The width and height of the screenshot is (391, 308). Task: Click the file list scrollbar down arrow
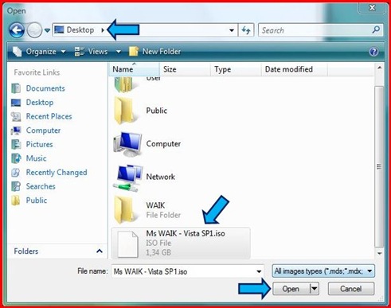click(380, 254)
